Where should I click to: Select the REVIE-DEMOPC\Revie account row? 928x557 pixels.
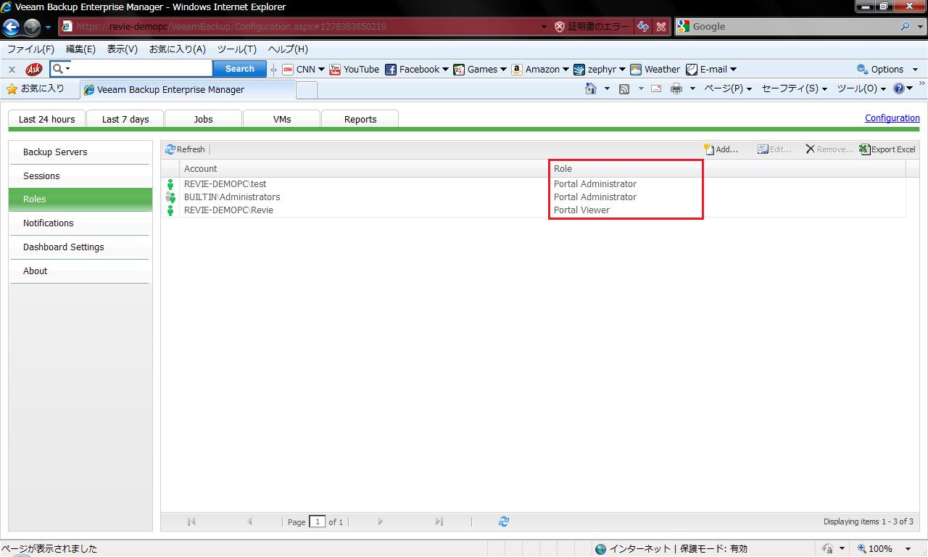[534, 210]
